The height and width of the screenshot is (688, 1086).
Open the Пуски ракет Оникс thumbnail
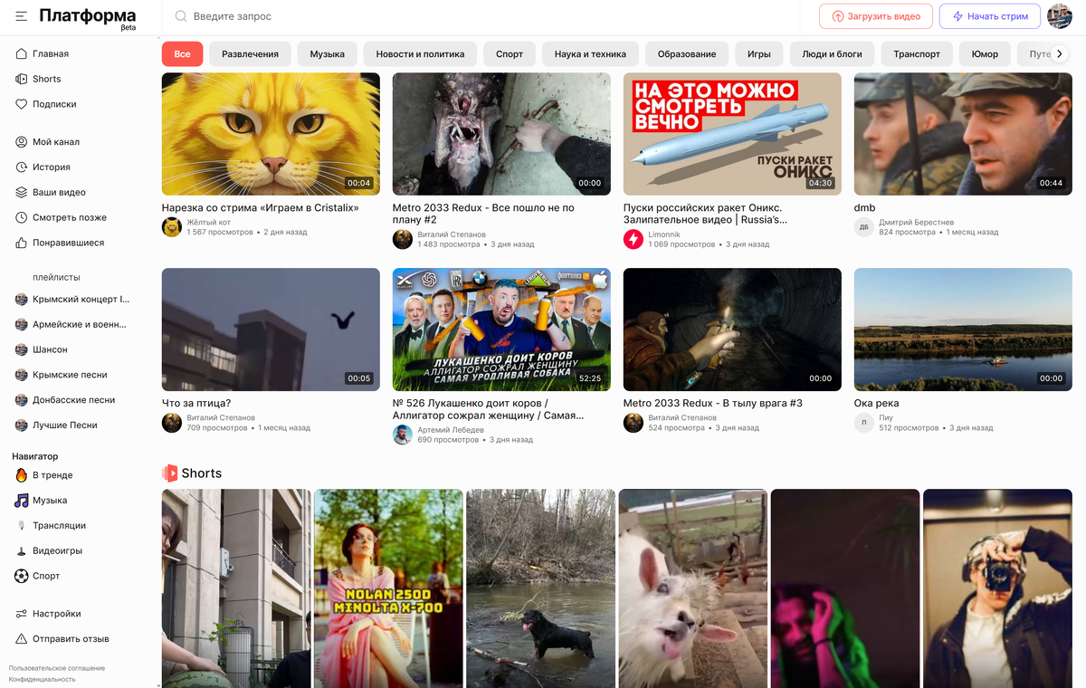[x=732, y=134]
